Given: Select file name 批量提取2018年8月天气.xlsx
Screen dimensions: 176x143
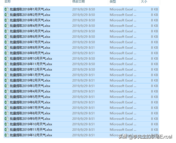Looking at the screenshot, I should pyautogui.click(x=30, y=48).
